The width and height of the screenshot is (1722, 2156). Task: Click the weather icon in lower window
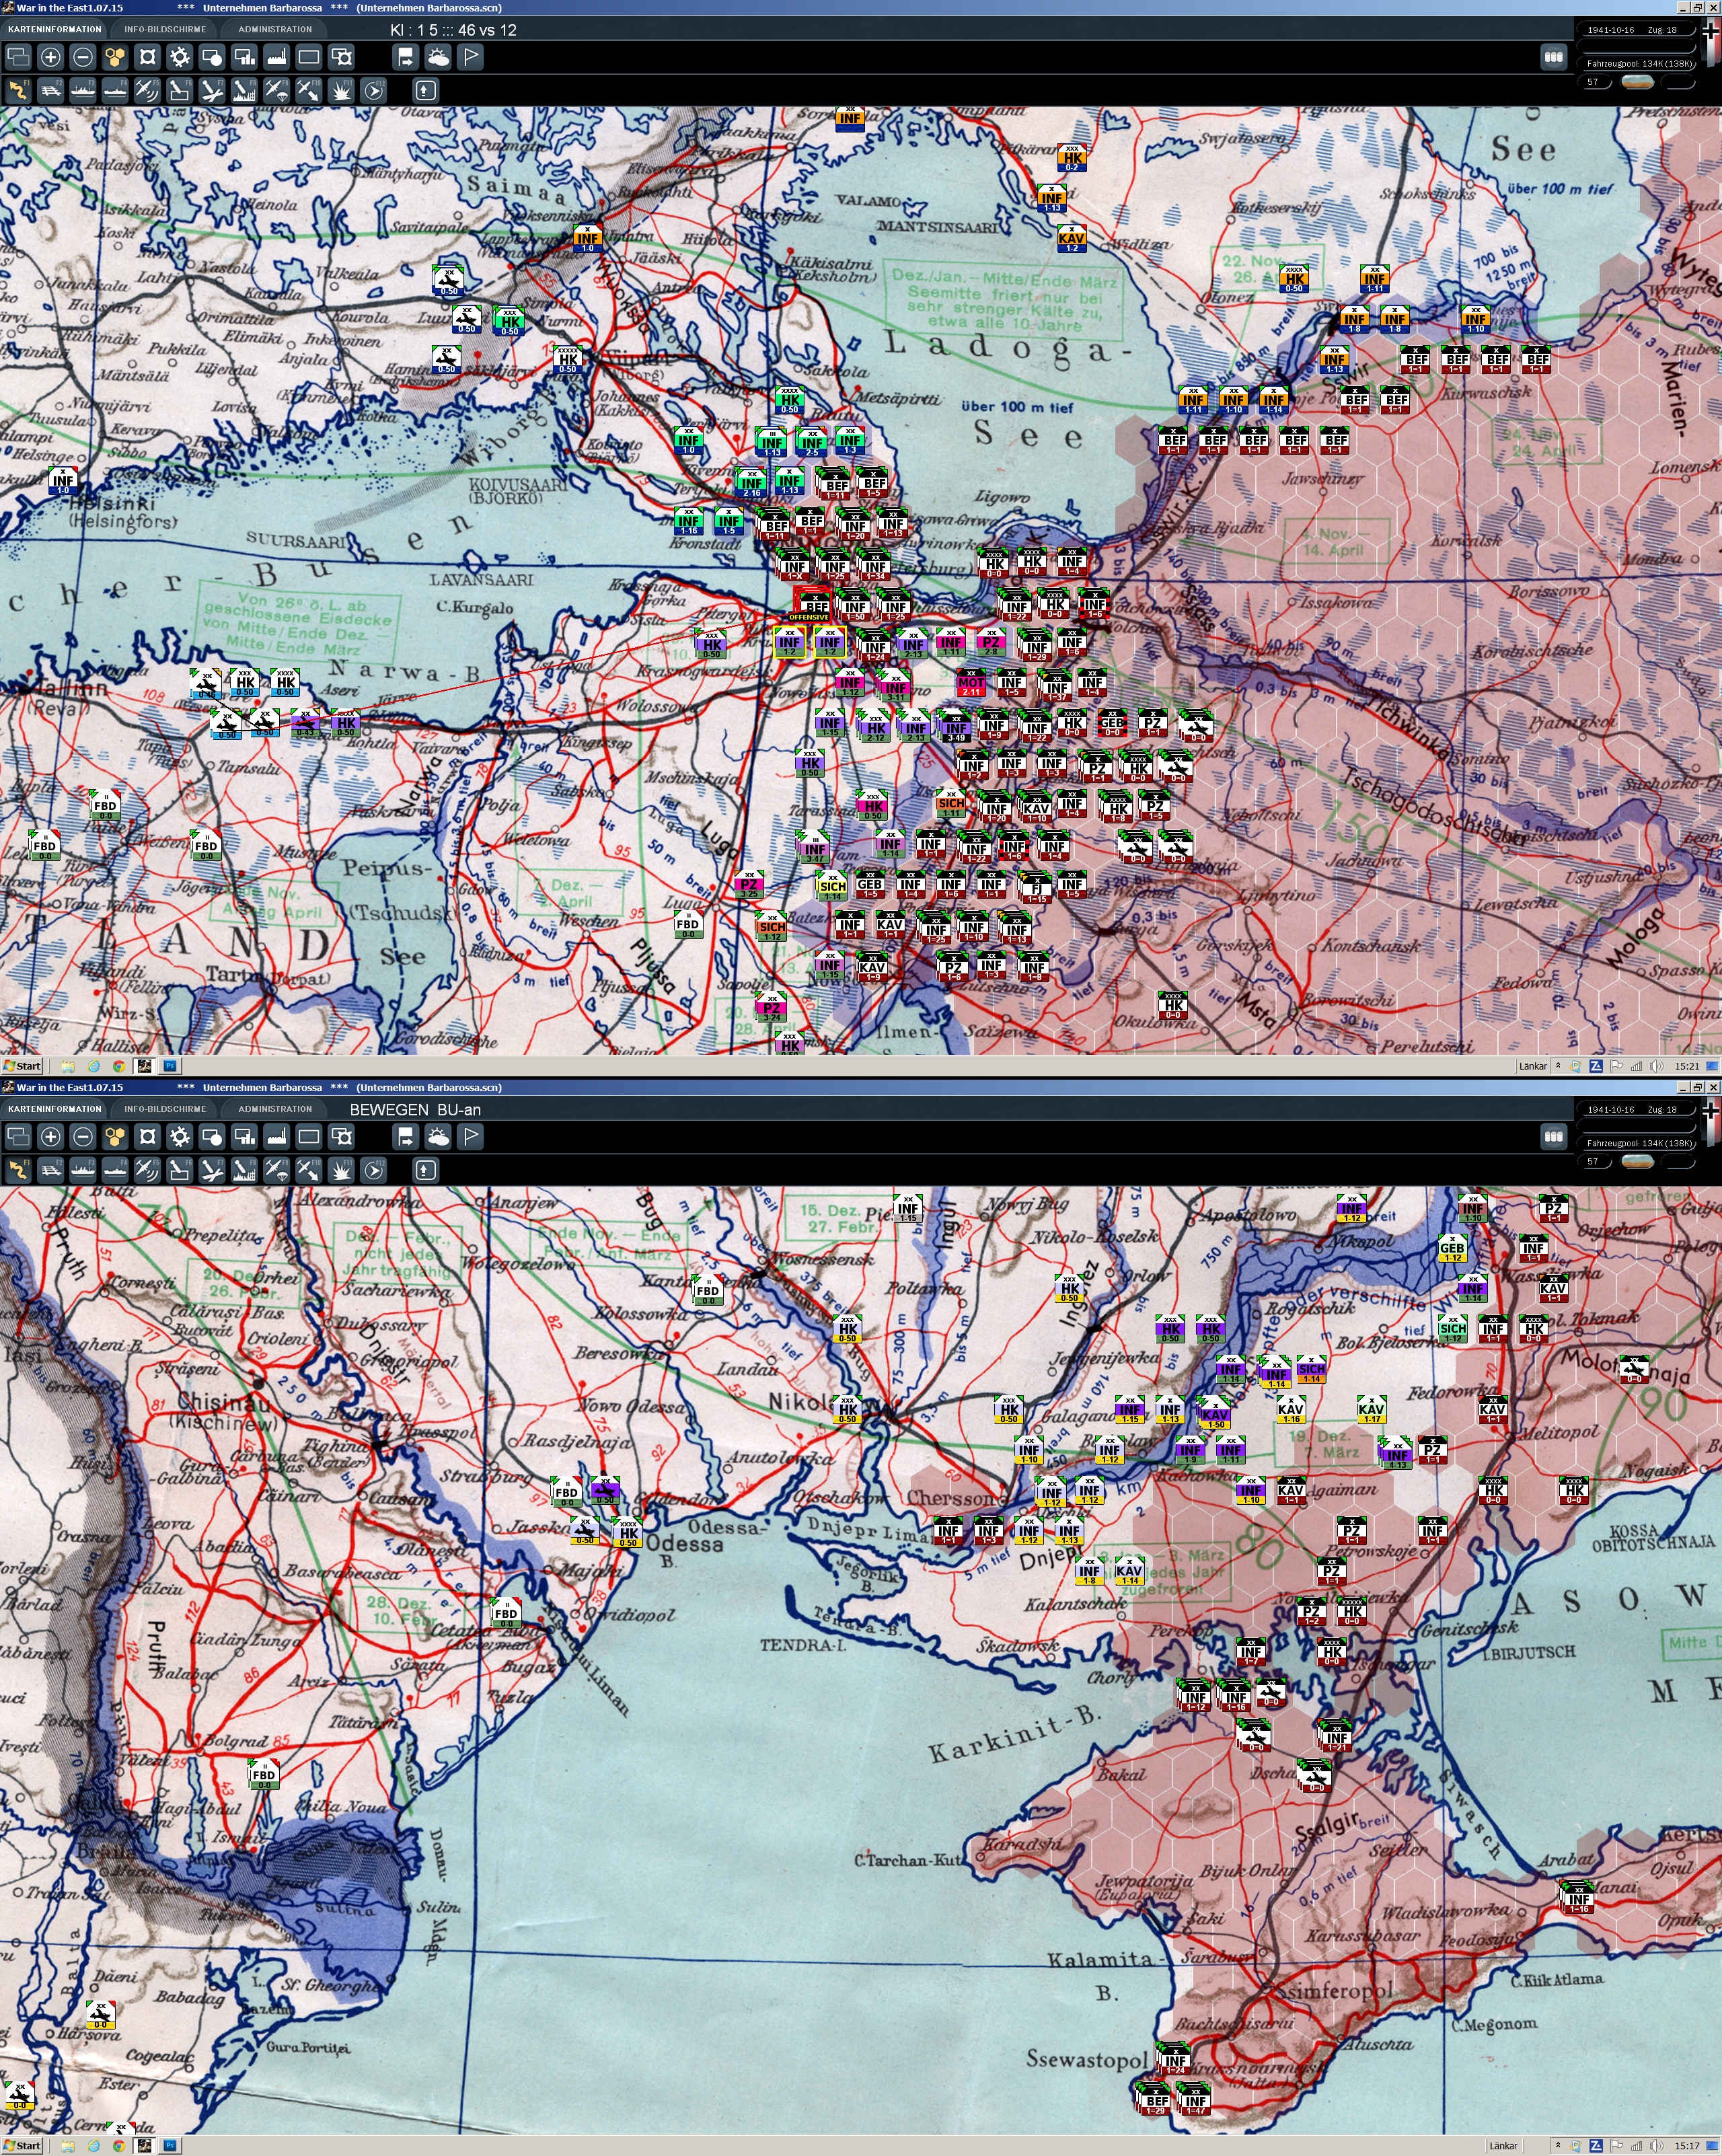[438, 1136]
